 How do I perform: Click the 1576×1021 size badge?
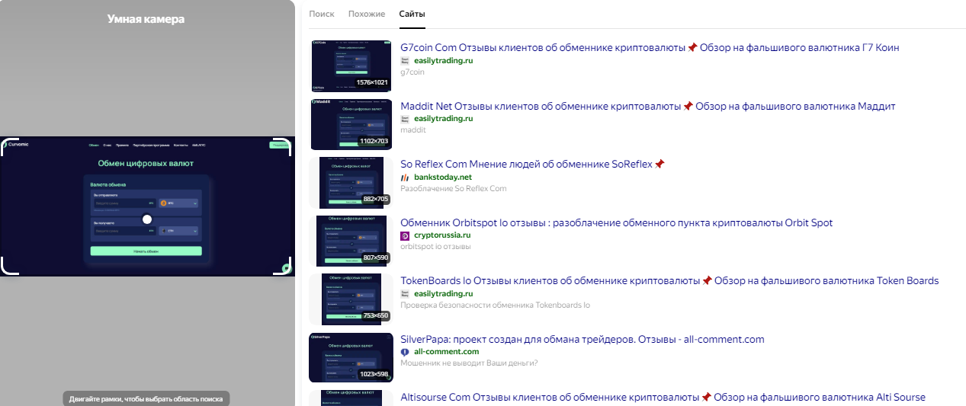(x=372, y=82)
